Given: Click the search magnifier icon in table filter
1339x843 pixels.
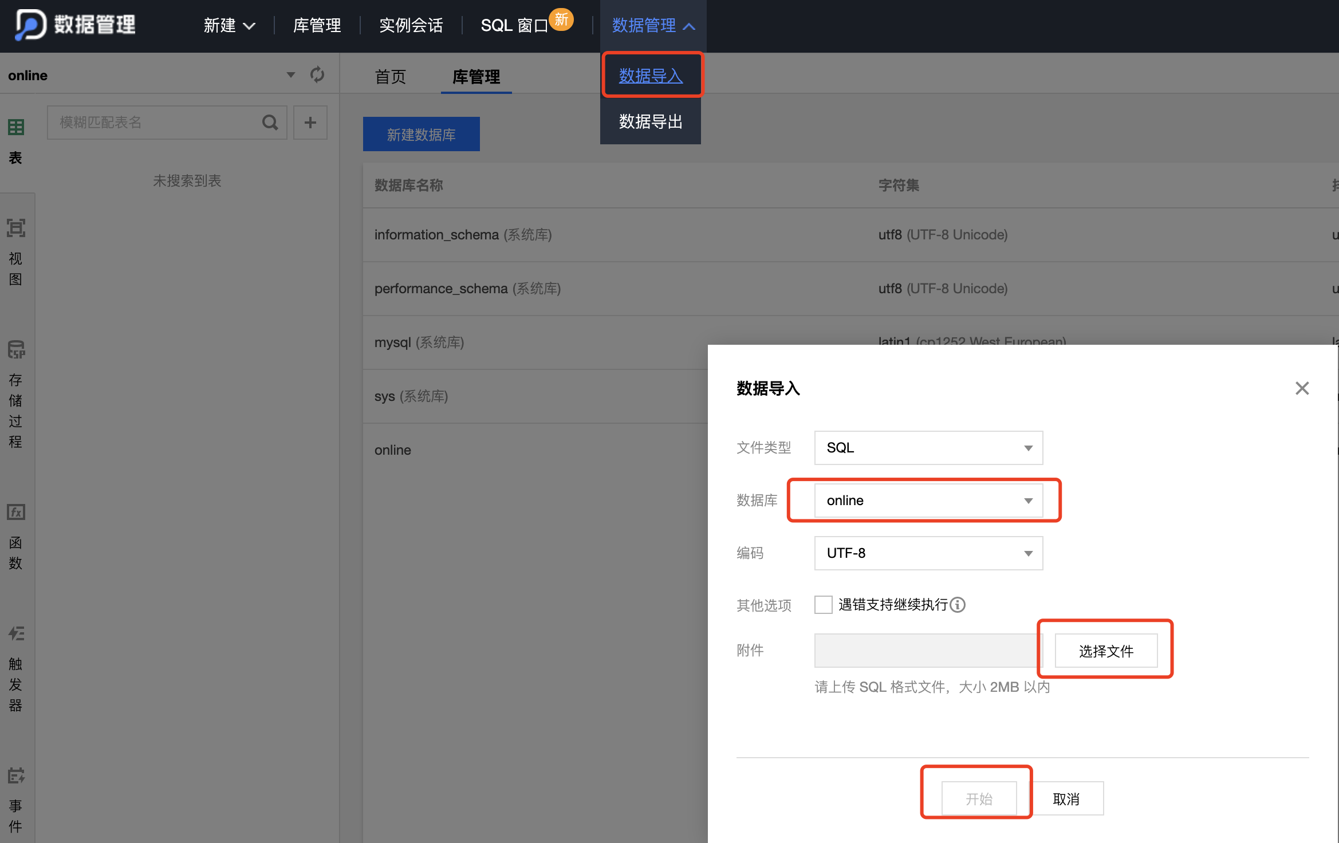Looking at the screenshot, I should coord(270,122).
